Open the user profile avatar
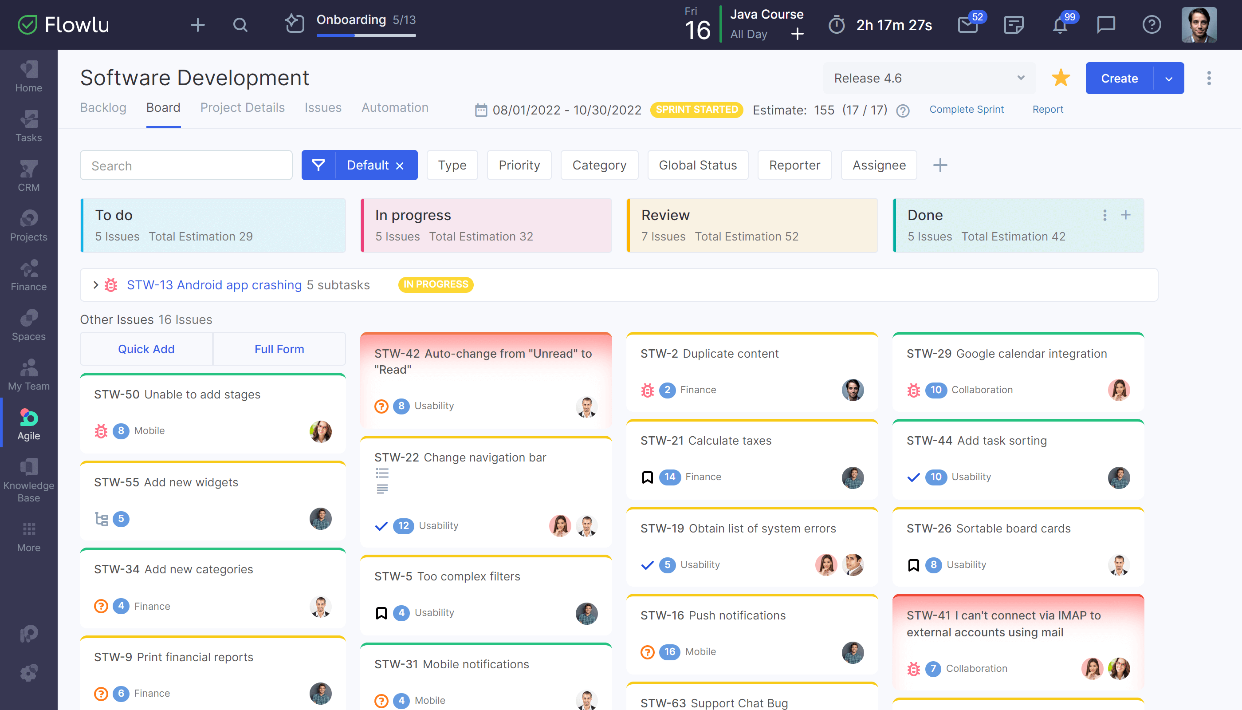This screenshot has width=1242, height=710. point(1199,25)
